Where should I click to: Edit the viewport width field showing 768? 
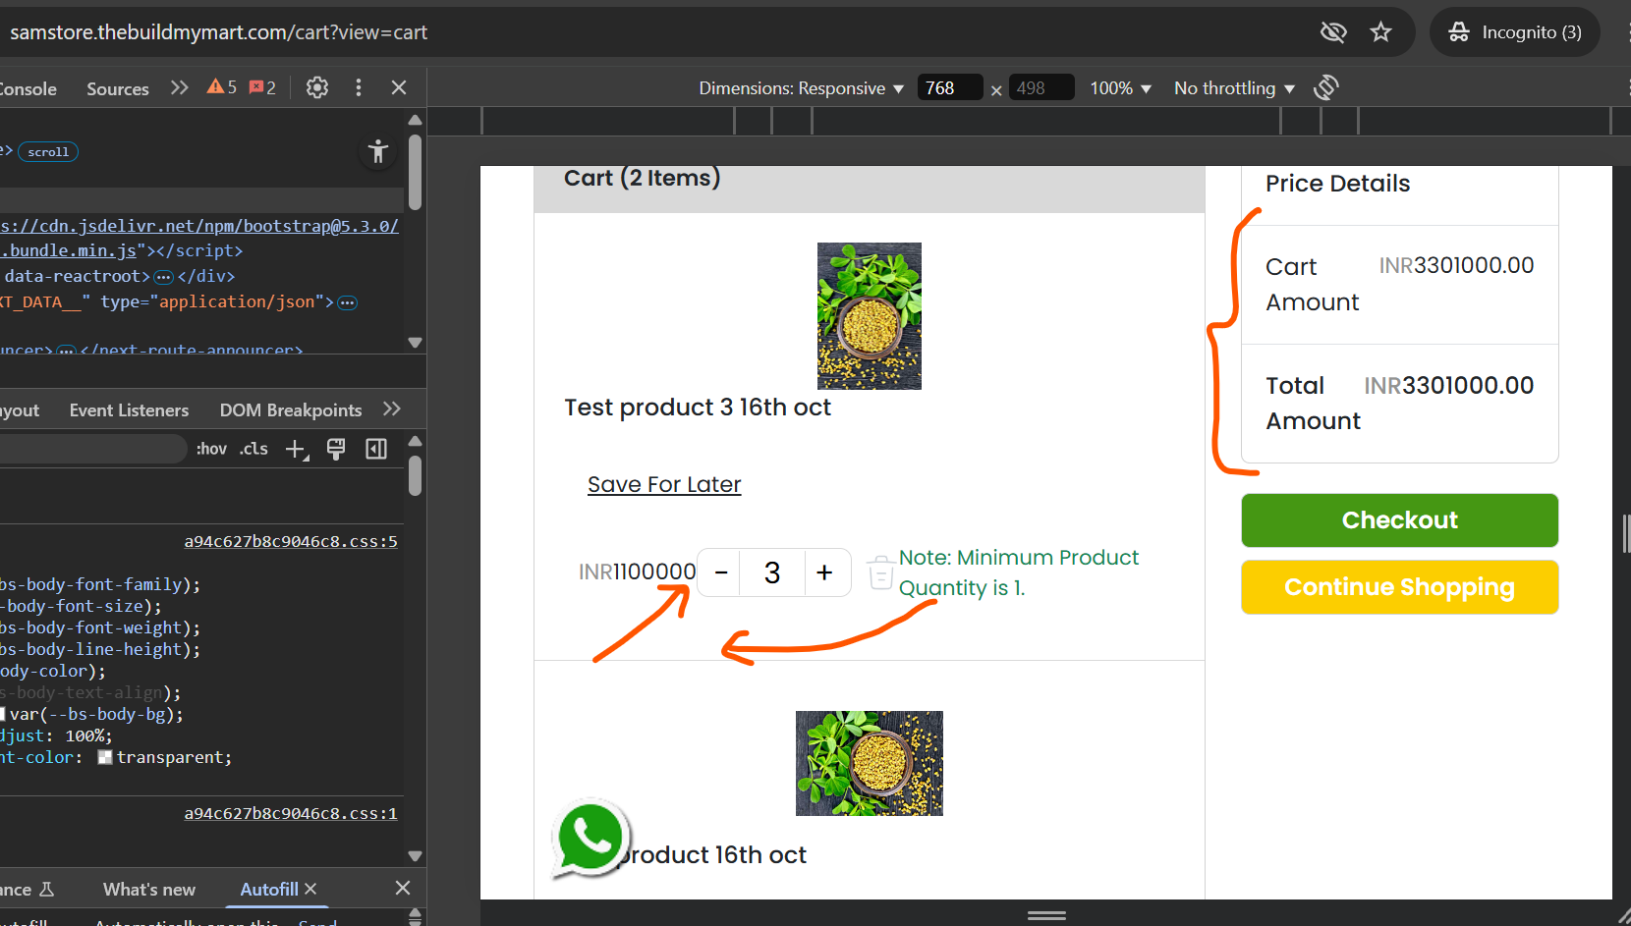coord(949,88)
